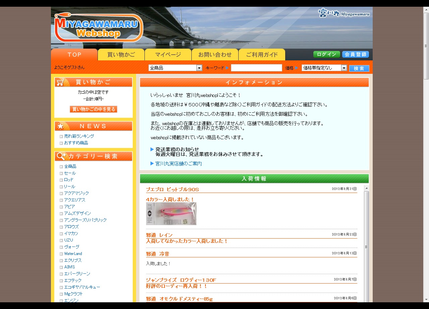
Task: Open the マイページ tab
Action: pos(168,55)
